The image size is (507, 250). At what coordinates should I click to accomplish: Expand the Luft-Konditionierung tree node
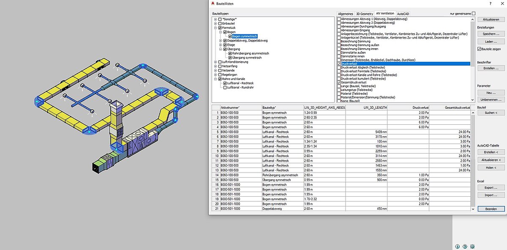215,62
